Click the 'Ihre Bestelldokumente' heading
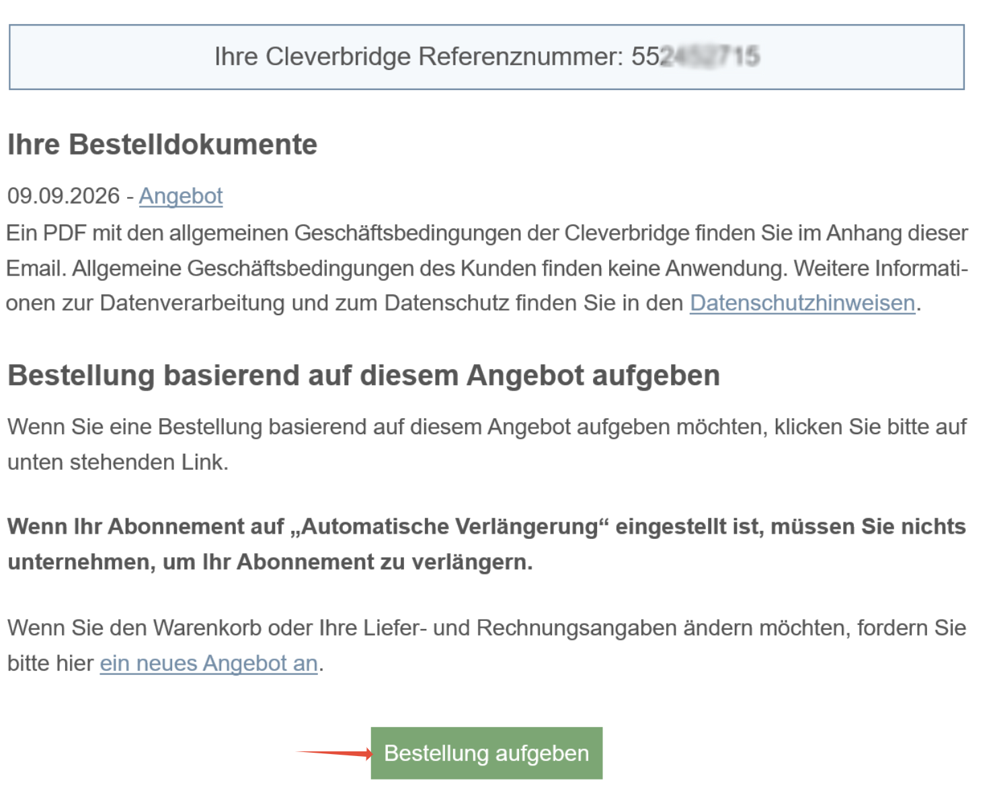Screen dimensions: 993x789 (162, 144)
